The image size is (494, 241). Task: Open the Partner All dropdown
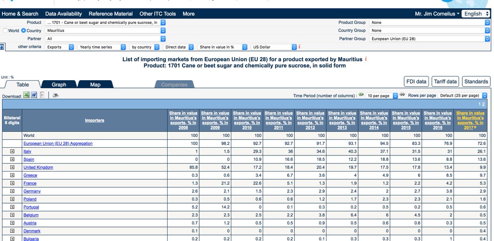[105, 39]
